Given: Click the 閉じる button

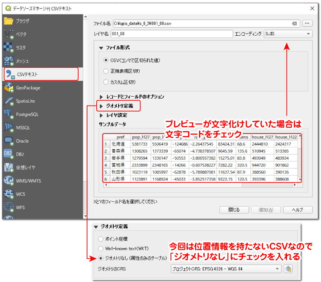Looking at the screenshot, I should [234, 210].
